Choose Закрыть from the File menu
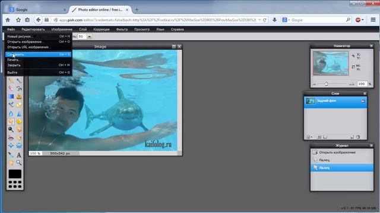Viewport: 380px width, 213px height. (x=38, y=65)
